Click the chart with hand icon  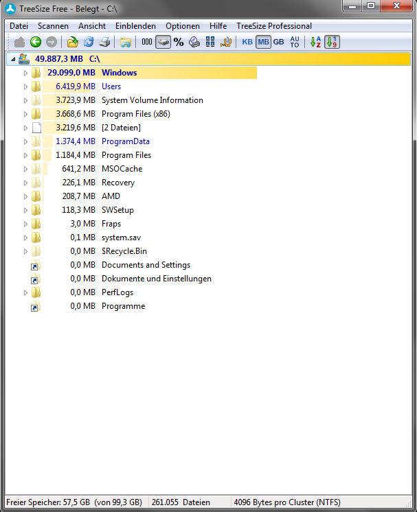(226, 42)
